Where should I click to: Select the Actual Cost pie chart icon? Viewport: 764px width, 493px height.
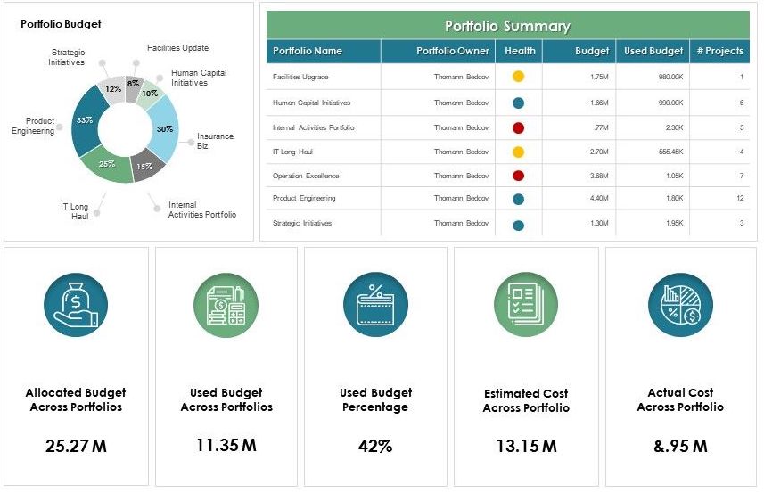click(679, 305)
